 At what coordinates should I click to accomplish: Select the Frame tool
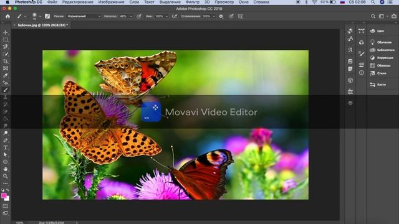tap(6, 68)
